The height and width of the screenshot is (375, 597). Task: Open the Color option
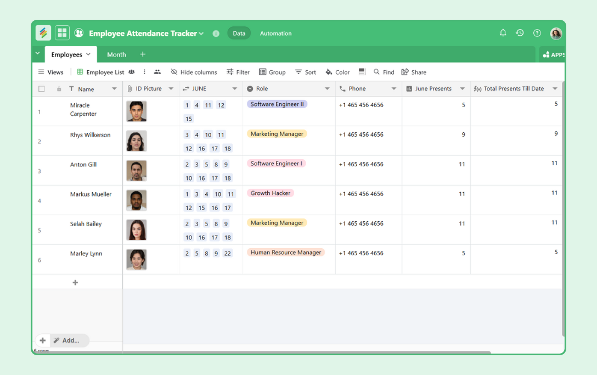[x=337, y=72]
